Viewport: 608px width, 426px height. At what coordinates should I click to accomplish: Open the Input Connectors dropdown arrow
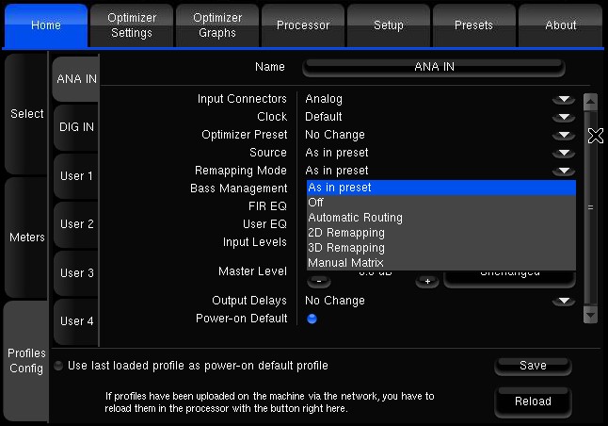pyautogui.click(x=564, y=99)
